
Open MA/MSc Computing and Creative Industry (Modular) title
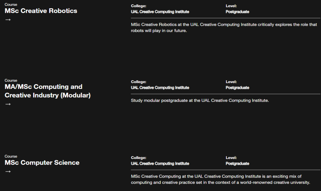click(48, 91)
